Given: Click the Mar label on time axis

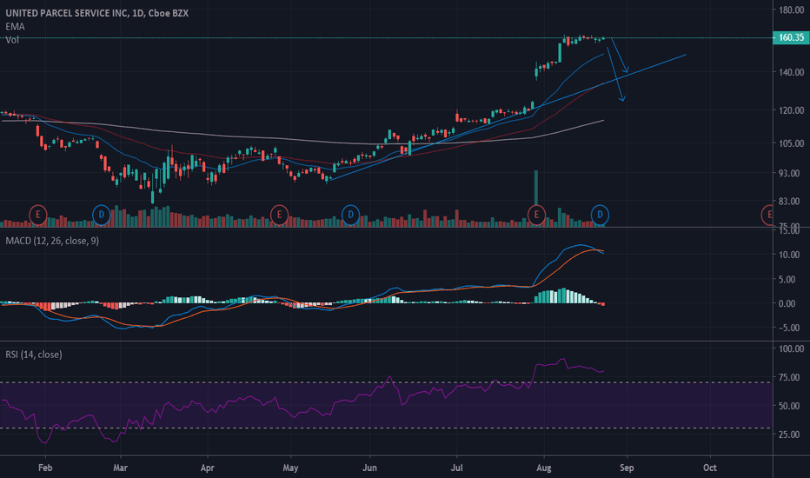Looking at the screenshot, I should 120,468.
